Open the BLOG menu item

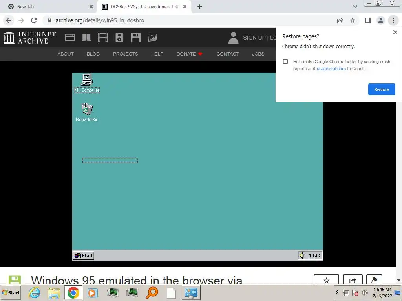point(93,54)
